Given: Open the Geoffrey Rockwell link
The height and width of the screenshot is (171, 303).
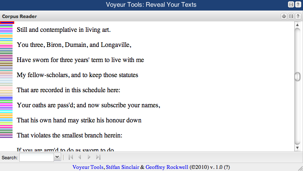Looking at the screenshot, I should (x=167, y=167).
